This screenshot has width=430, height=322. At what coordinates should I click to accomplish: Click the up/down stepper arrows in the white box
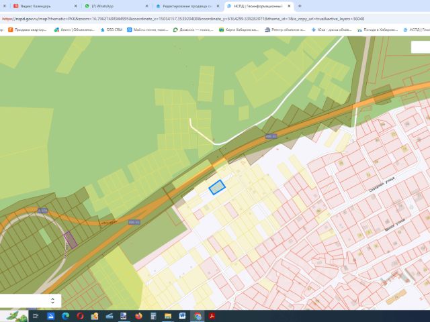[x=52, y=301]
